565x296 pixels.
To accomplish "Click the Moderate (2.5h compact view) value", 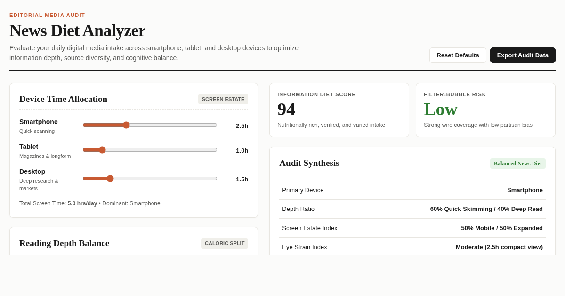I will (x=499, y=247).
